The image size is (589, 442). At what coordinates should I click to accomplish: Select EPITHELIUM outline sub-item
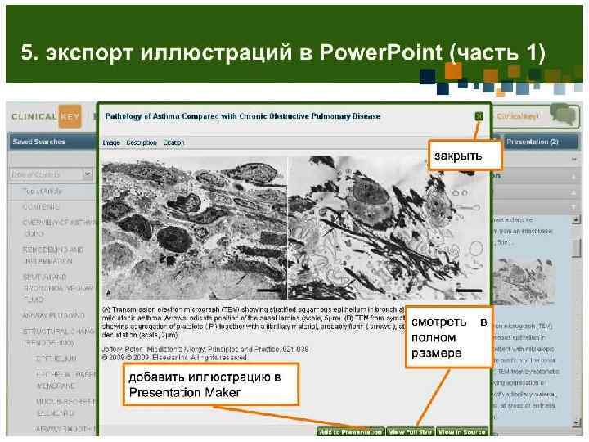(56, 359)
